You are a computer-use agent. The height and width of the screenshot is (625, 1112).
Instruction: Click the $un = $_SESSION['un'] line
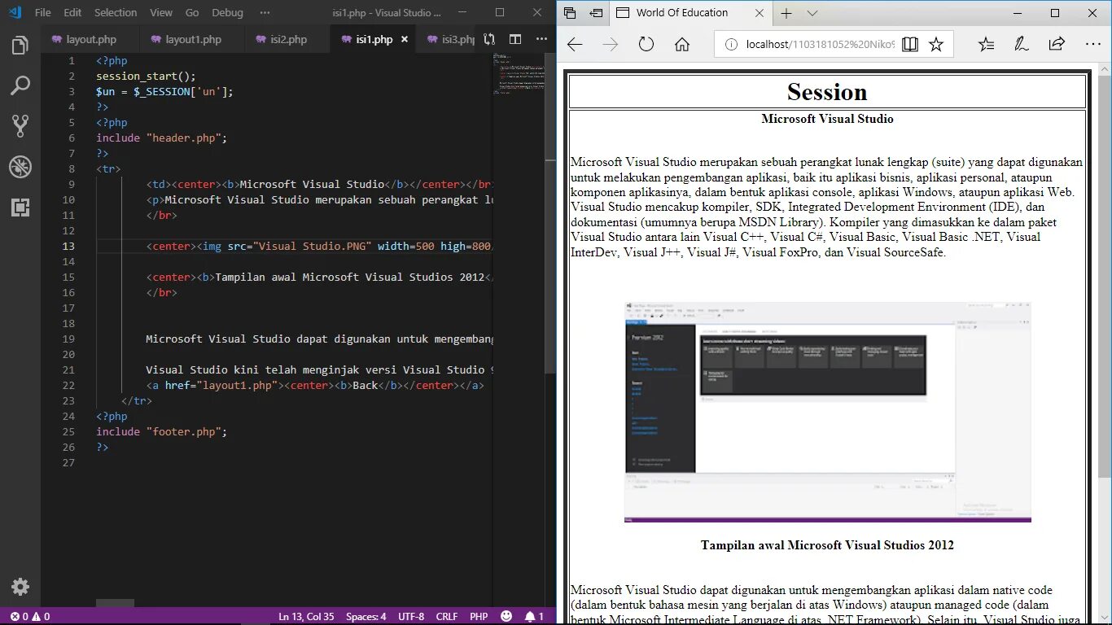[x=164, y=92]
